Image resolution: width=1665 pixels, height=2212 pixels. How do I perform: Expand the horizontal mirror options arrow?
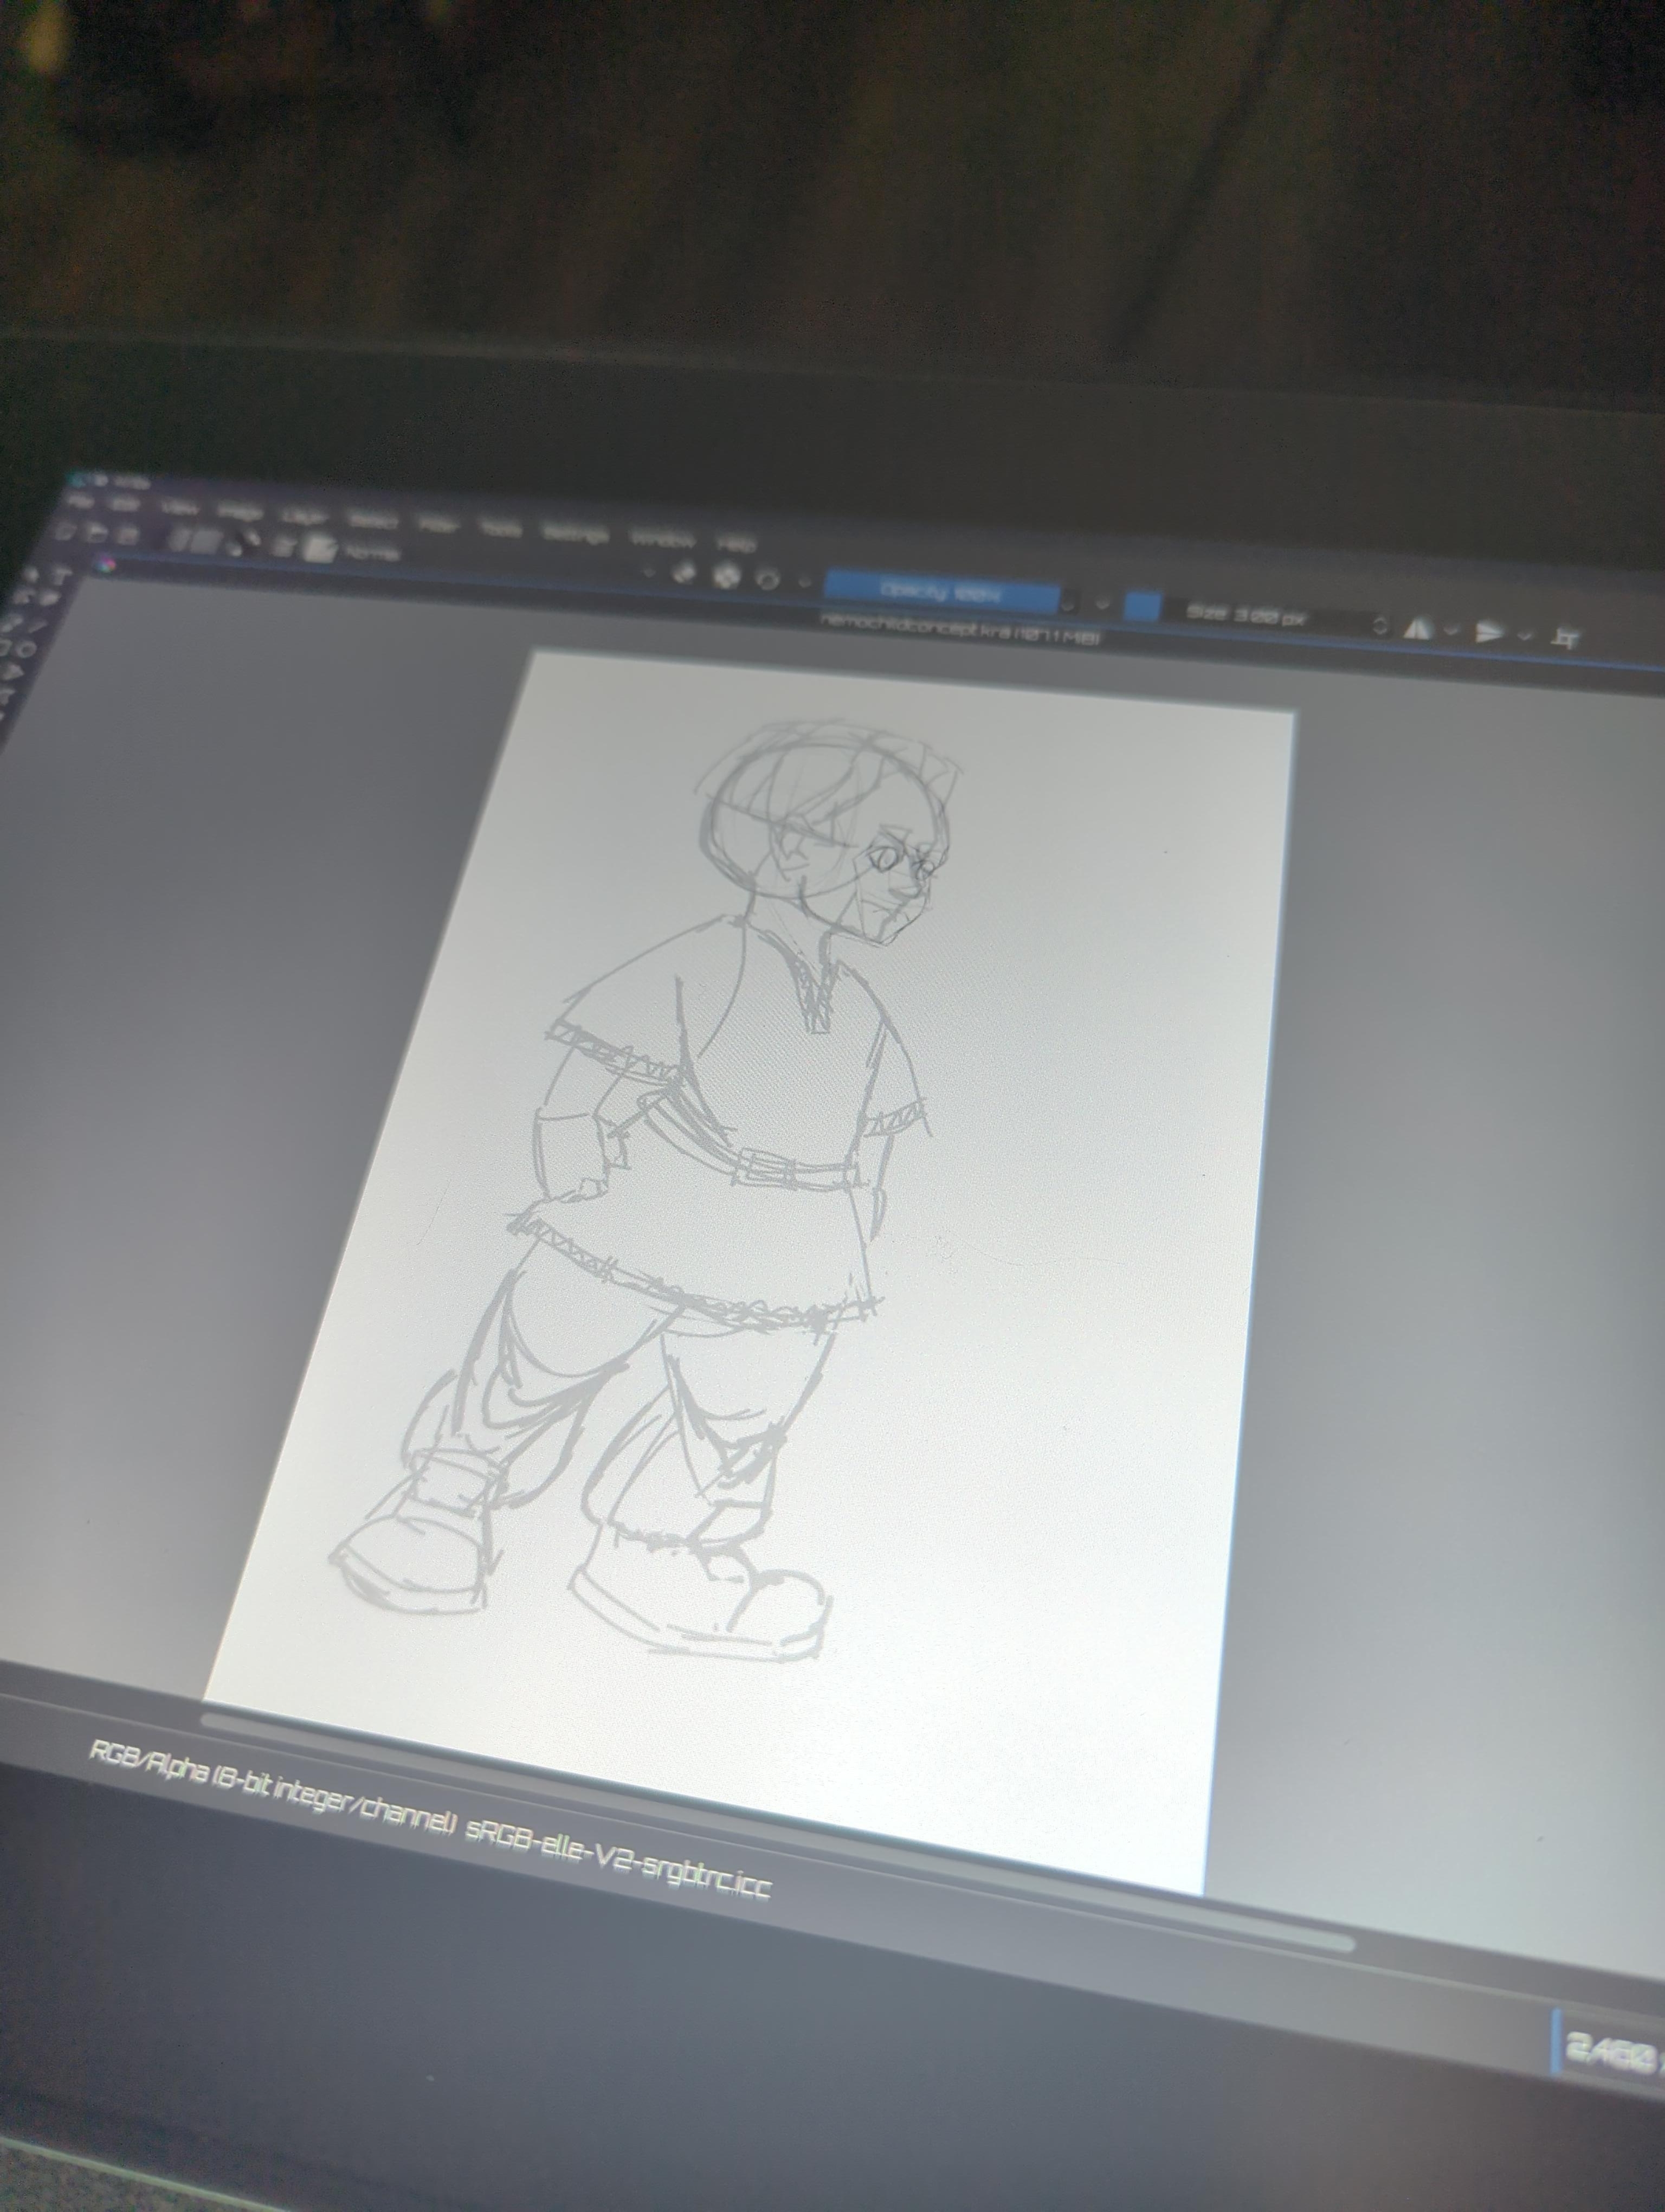click(x=1452, y=631)
